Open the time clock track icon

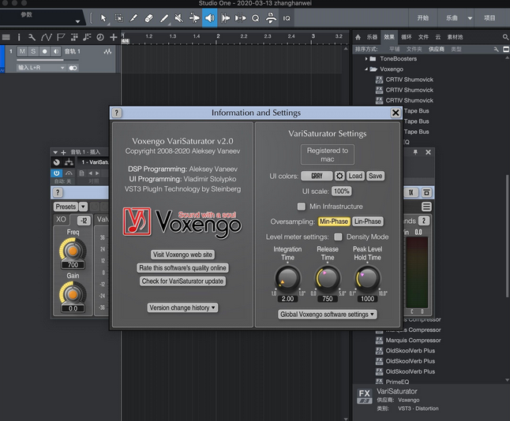(x=100, y=37)
